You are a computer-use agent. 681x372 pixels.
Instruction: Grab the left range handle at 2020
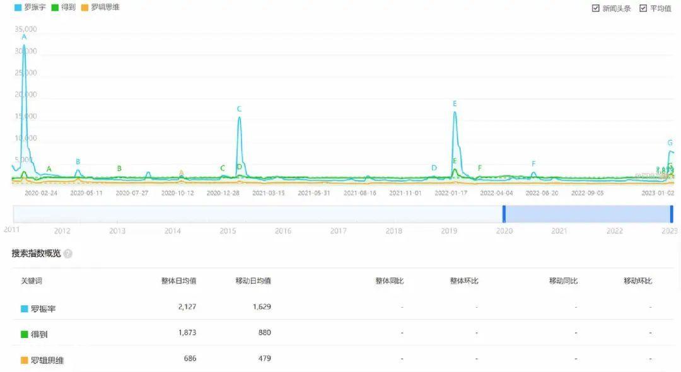(504, 214)
